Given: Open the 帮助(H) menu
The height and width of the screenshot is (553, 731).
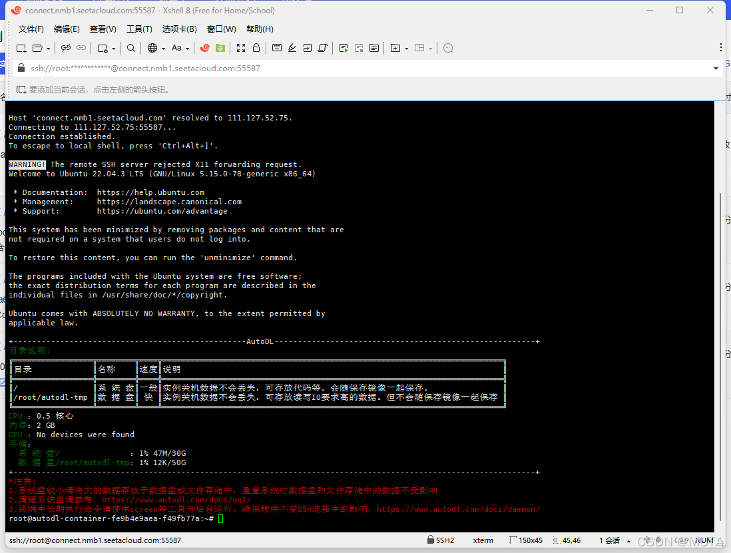Looking at the screenshot, I should point(260,29).
